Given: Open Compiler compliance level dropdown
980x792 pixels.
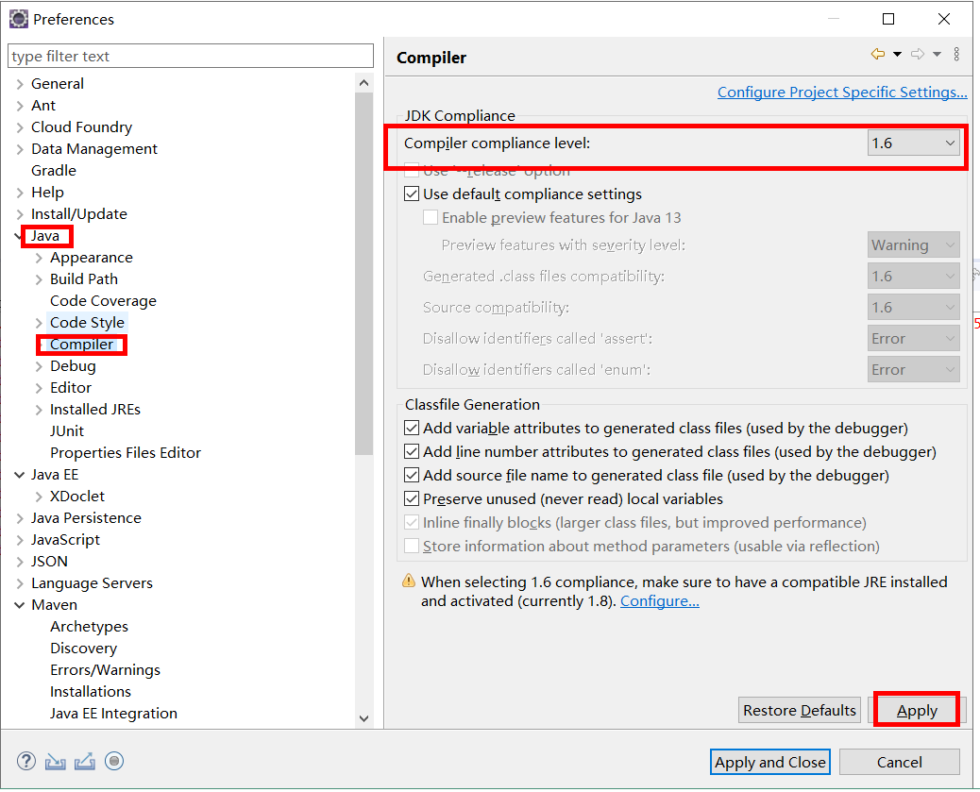Looking at the screenshot, I should point(913,143).
